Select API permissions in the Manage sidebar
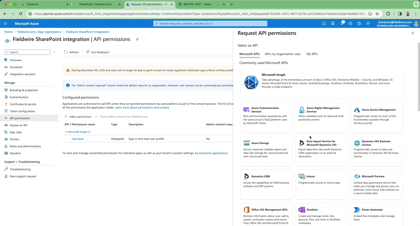This screenshot has height=226, width=420. click(x=20, y=118)
